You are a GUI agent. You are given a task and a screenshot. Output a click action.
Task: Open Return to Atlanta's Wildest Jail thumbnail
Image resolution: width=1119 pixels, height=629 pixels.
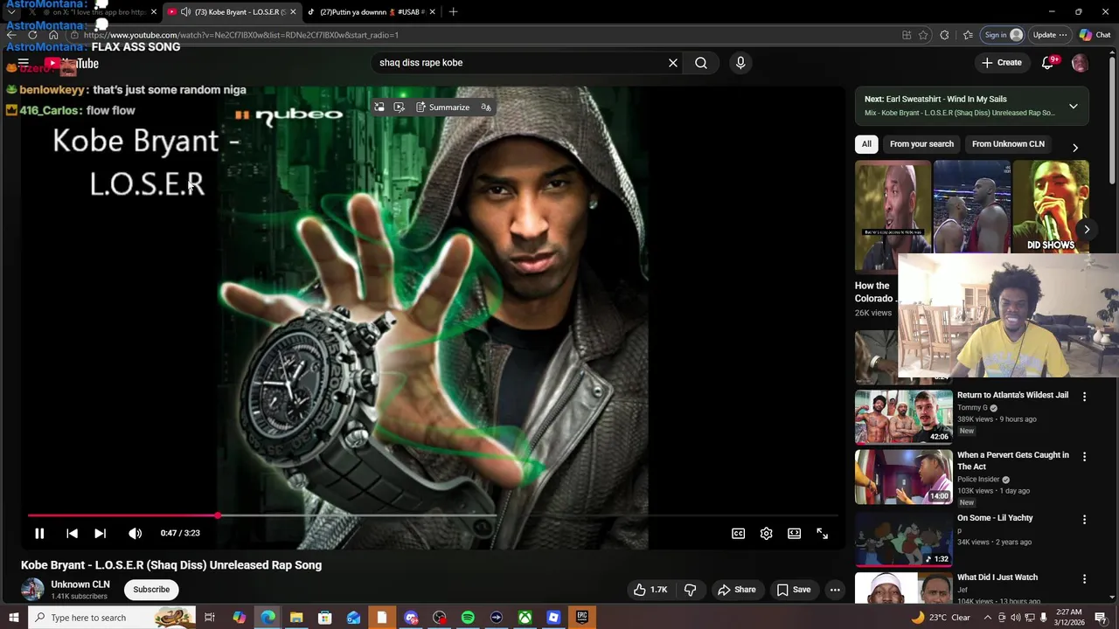[903, 417]
